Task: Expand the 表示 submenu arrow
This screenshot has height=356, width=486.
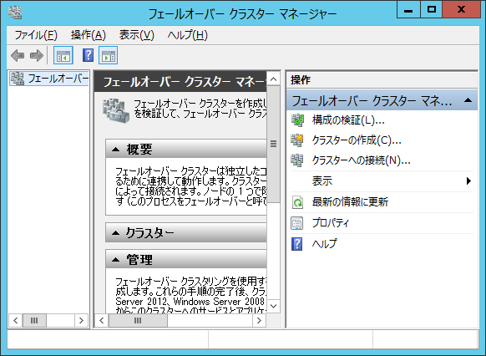Action: (468, 181)
